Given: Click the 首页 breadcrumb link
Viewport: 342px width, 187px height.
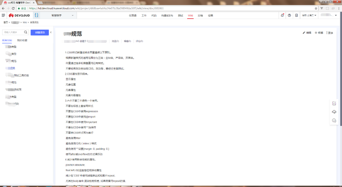Looking at the screenshot, I should 6,22.
